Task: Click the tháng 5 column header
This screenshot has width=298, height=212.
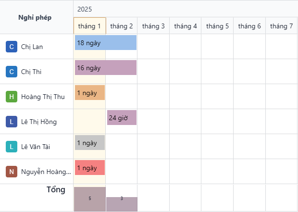Action: point(217,26)
